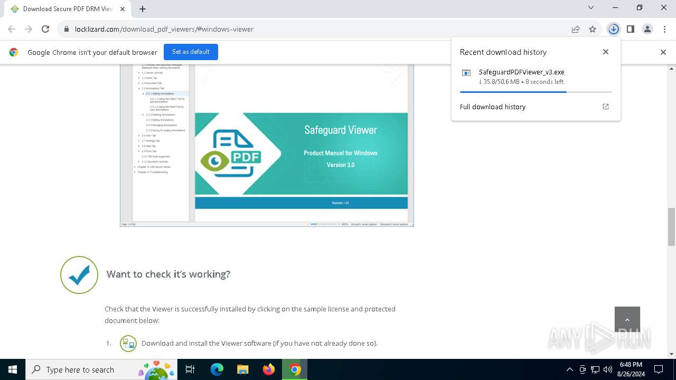Open a new browser tab
Image resolution: width=676 pixels, height=380 pixels.
pyautogui.click(x=143, y=8)
